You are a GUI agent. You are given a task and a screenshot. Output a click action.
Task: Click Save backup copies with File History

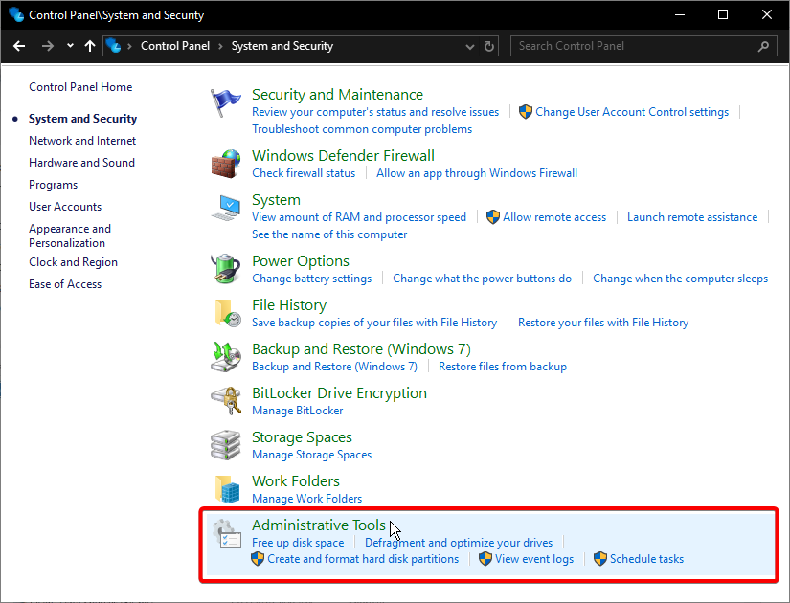point(374,323)
